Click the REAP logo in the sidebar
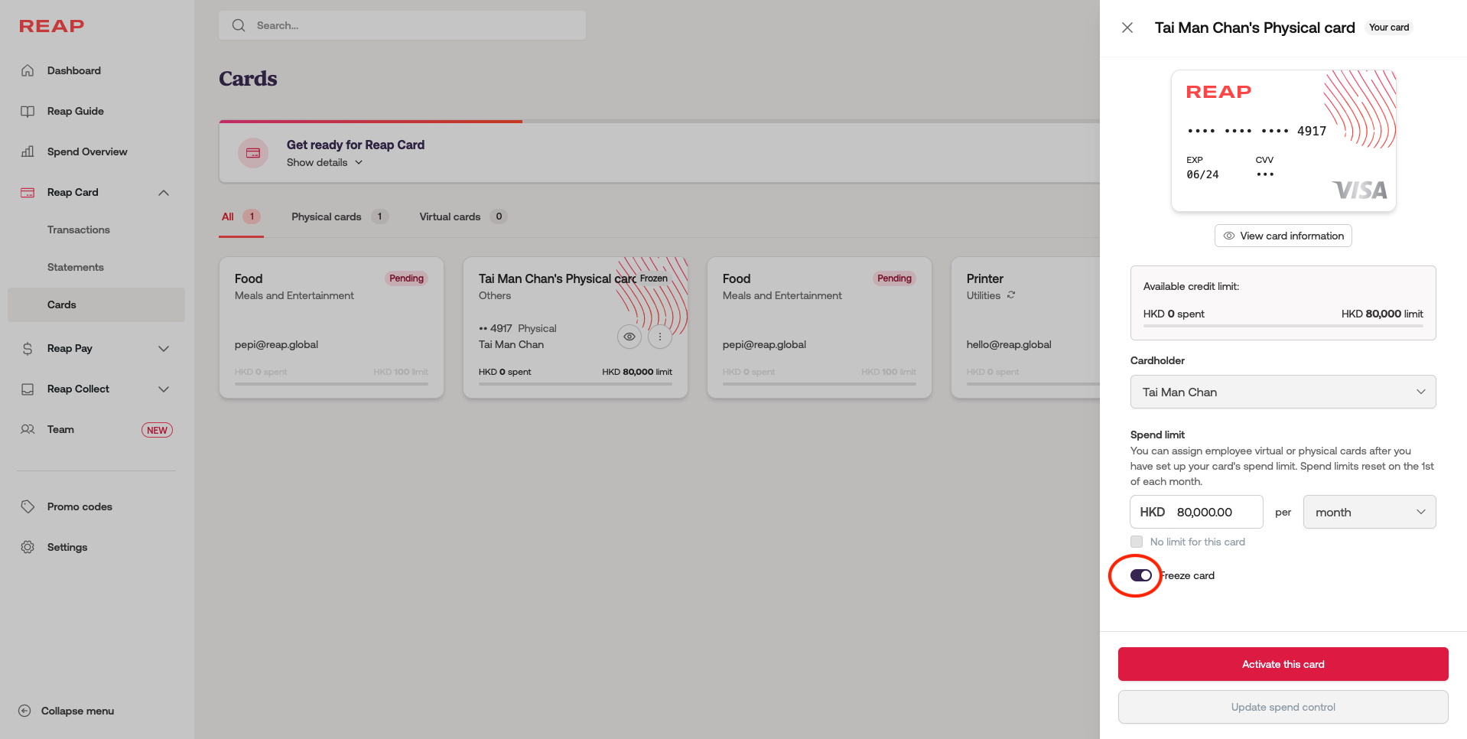Screen dimensions: 1467x739 pyautogui.click(x=52, y=26)
